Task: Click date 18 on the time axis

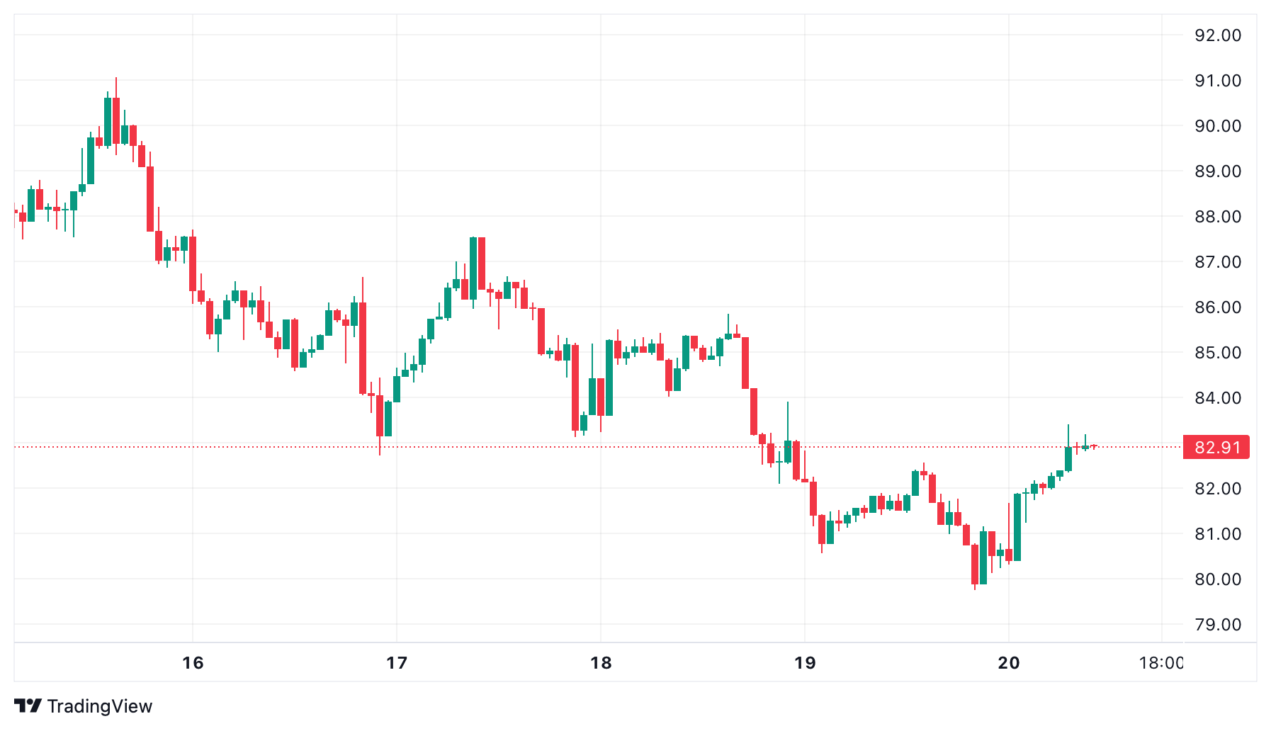Action: [601, 663]
